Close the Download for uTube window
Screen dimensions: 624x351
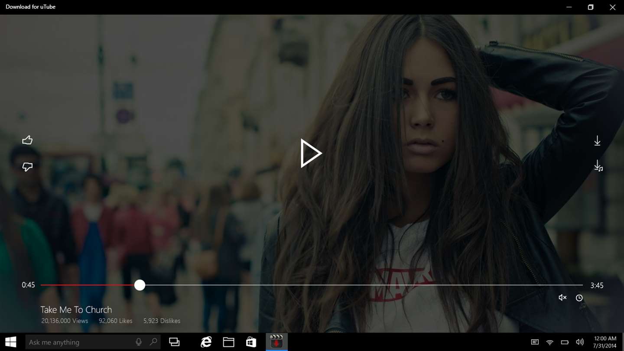coord(613,7)
